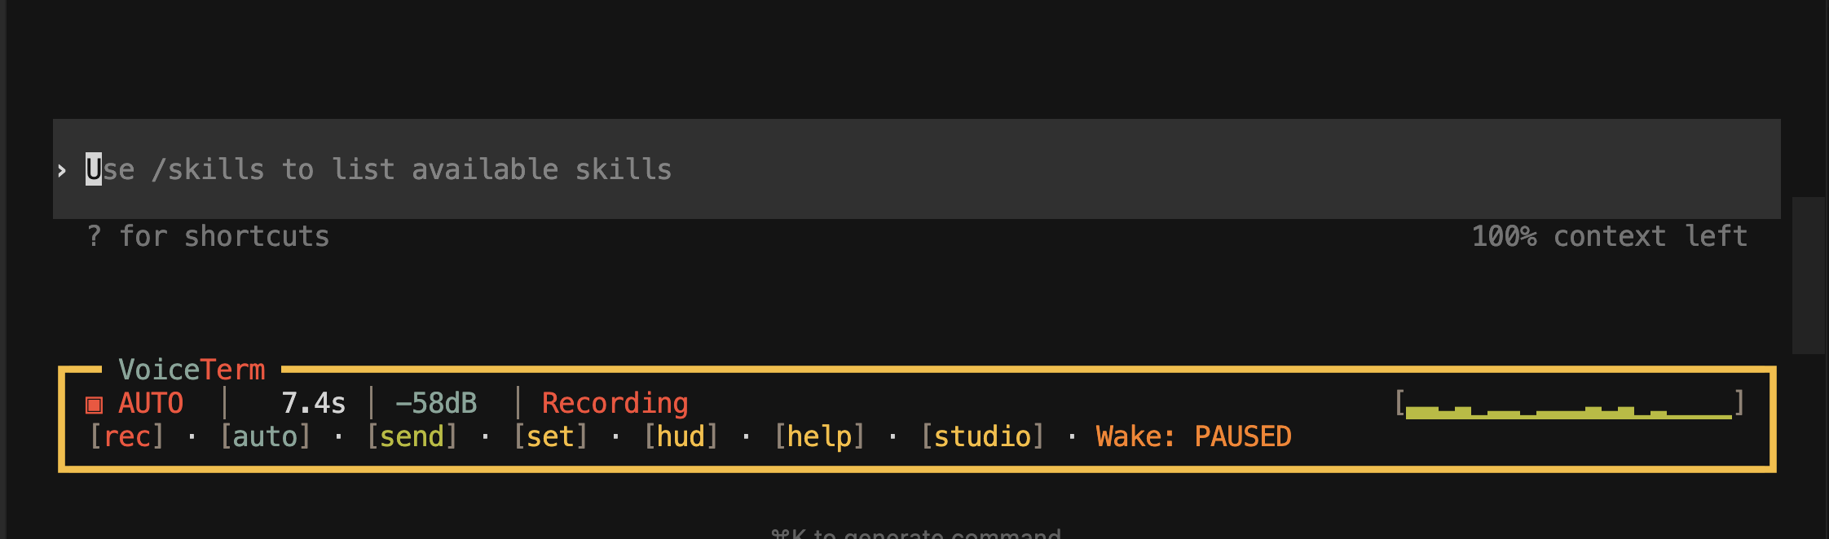Click the prompt chevron icon
This screenshot has width=1829, height=539.
click(x=62, y=170)
